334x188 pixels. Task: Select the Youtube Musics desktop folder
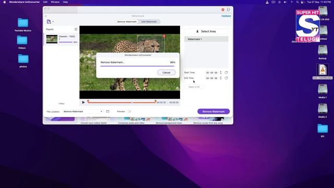pos(23,23)
